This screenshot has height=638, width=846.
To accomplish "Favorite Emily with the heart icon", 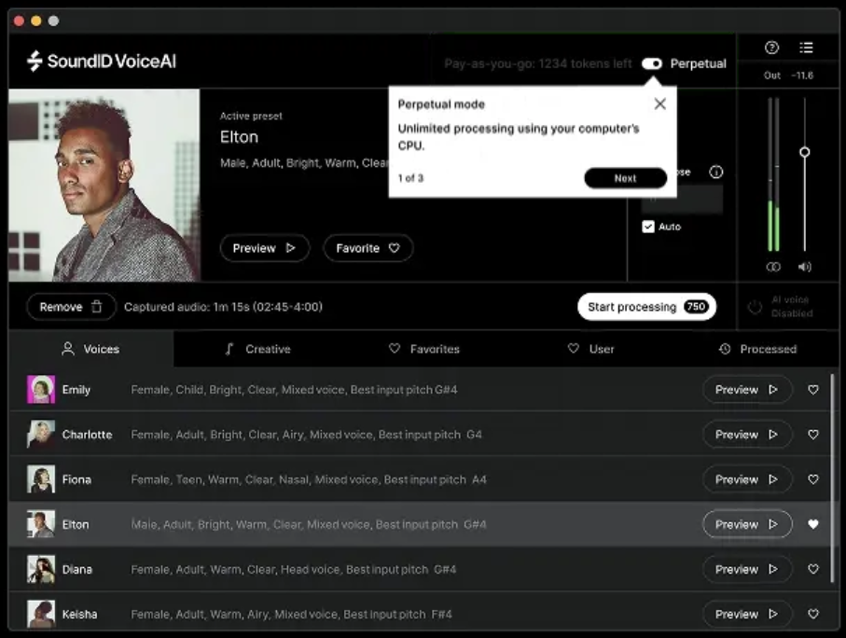I will [813, 390].
